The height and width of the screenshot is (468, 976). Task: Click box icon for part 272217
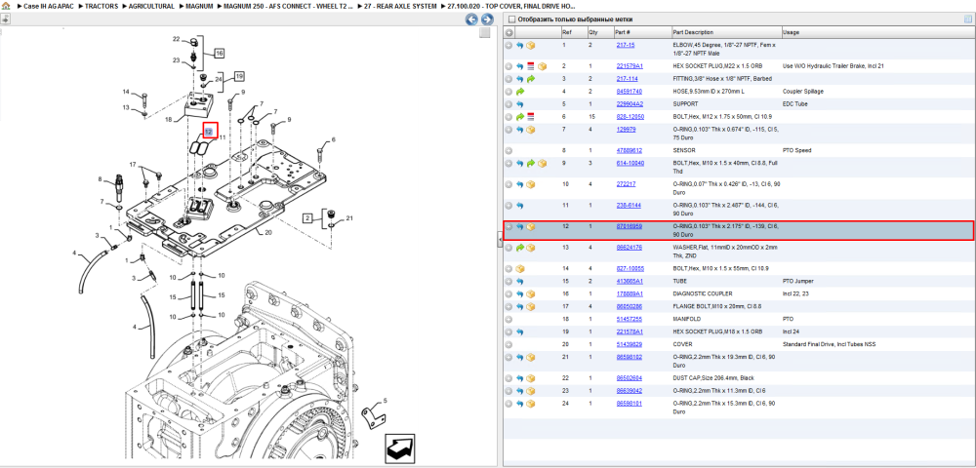click(531, 184)
